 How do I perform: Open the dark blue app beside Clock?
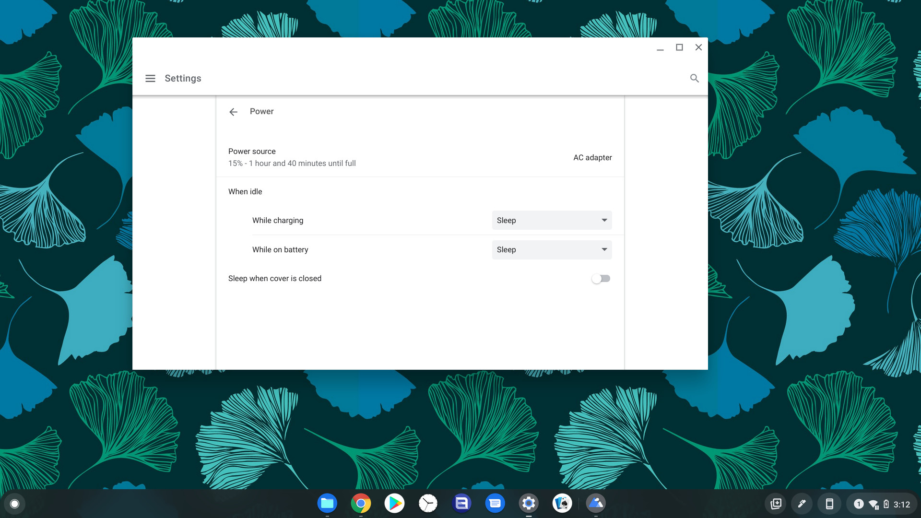[x=461, y=503]
